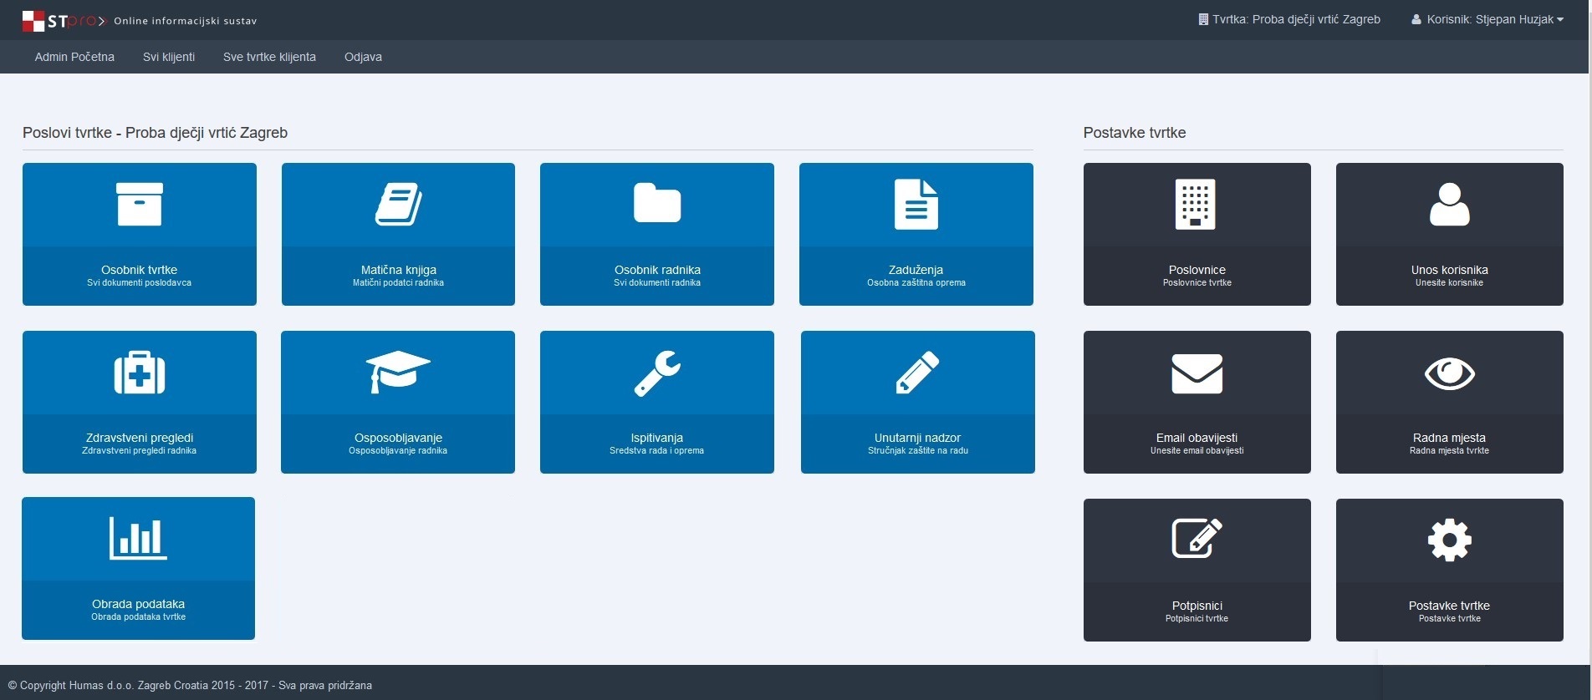Open the Obrada podataka bar chart icon
Screen dimensions: 1592x700
[139, 538]
